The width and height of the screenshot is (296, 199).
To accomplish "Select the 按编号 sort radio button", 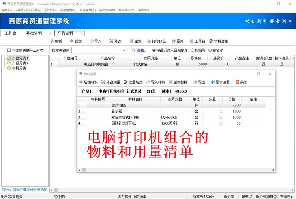I will [192, 50].
